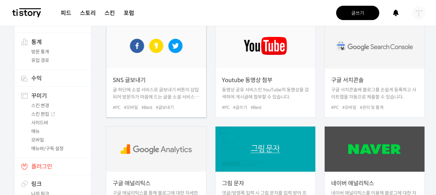Click 그림 문자 plugin title
The height and width of the screenshot is (195, 436).
coord(233,183)
